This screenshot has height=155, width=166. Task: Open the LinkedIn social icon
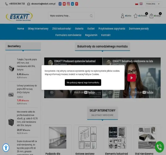pyautogui.click(x=72, y=4)
